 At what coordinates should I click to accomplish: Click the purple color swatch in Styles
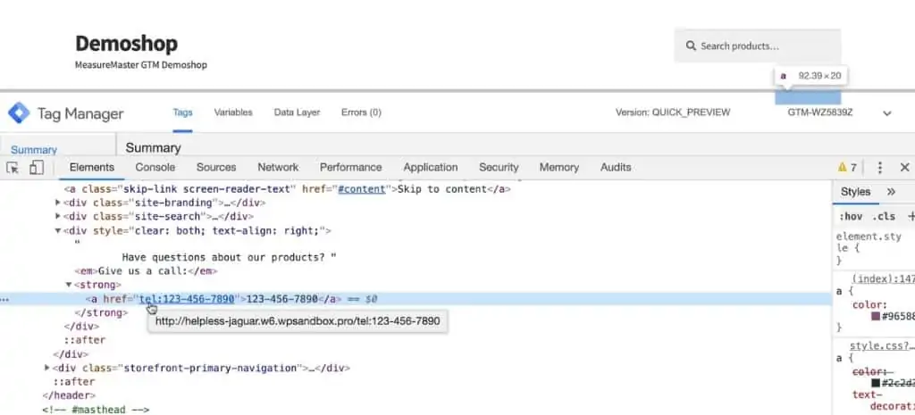coord(876,317)
